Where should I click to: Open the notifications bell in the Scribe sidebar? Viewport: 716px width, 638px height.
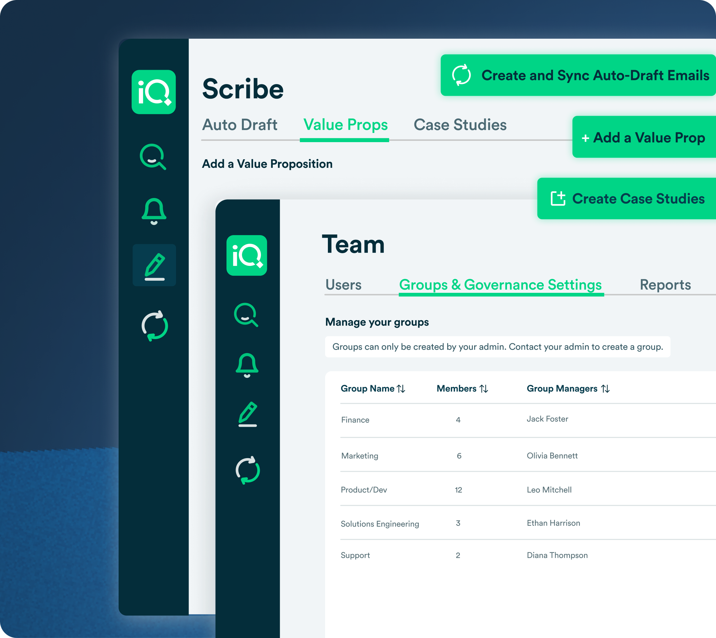pyautogui.click(x=154, y=211)
